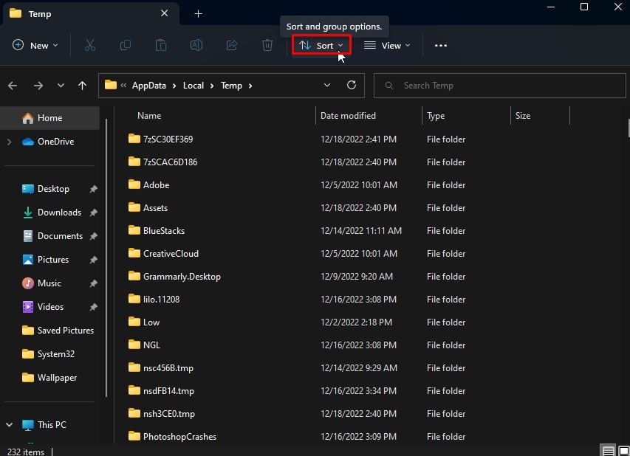Click the Delete trash icon

267,45
